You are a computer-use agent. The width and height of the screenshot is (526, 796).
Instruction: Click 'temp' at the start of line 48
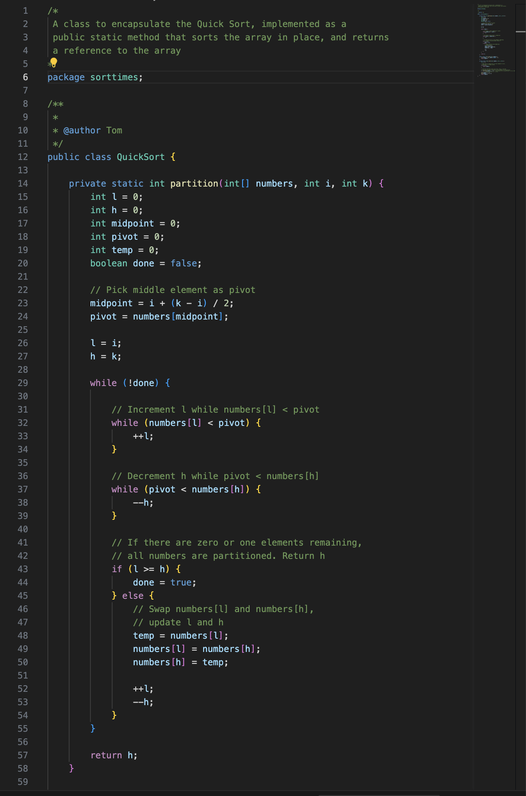coord(143,636)
